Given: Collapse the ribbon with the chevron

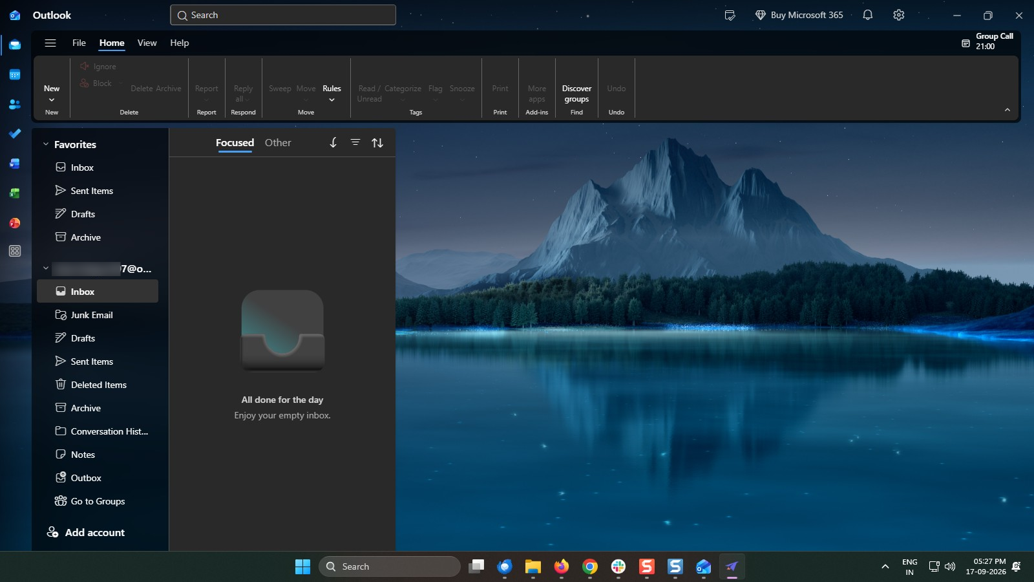Looking at the screenshot, I should (x=1007, y=110).
